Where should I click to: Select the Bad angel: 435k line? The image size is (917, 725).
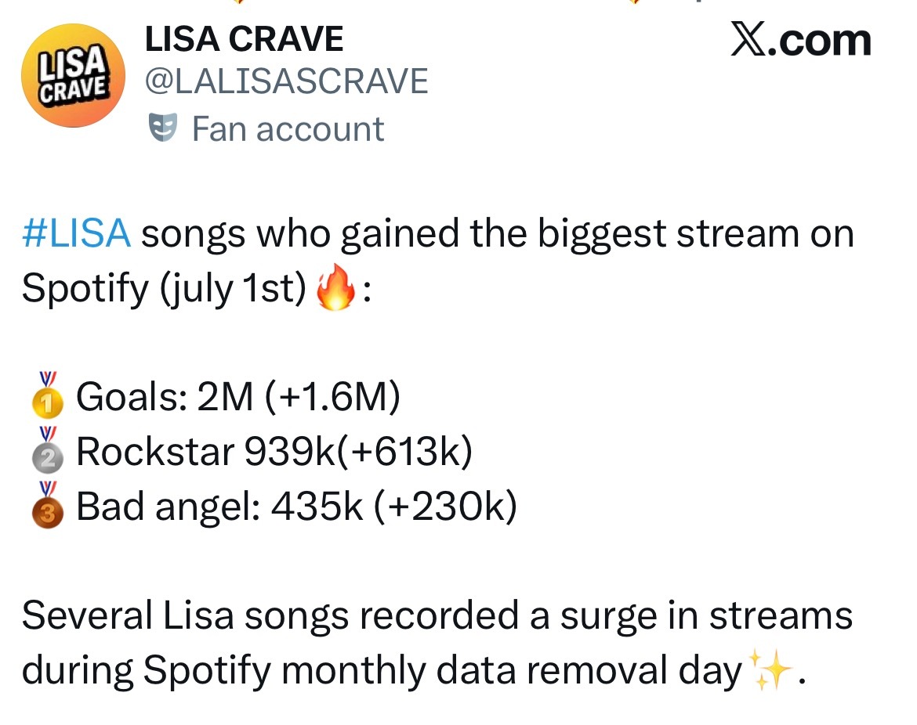point(297,506)
